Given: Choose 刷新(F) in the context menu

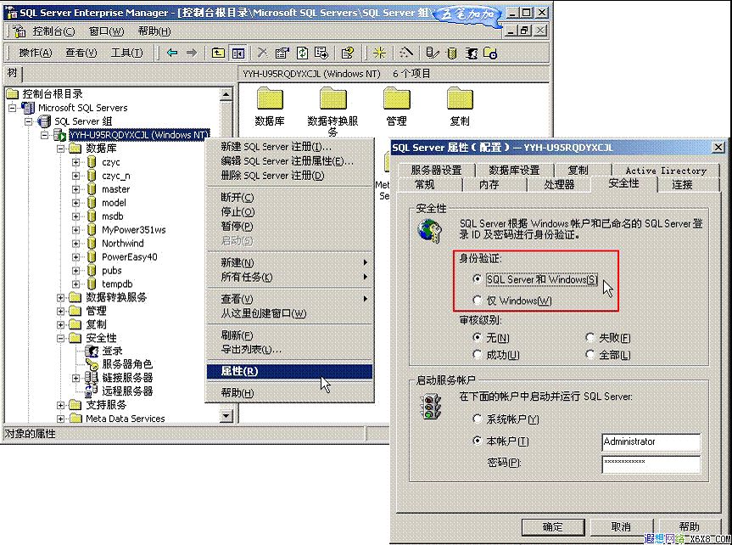Looking at the screenshot, I should pyautogui.click(x=289, y=335).
